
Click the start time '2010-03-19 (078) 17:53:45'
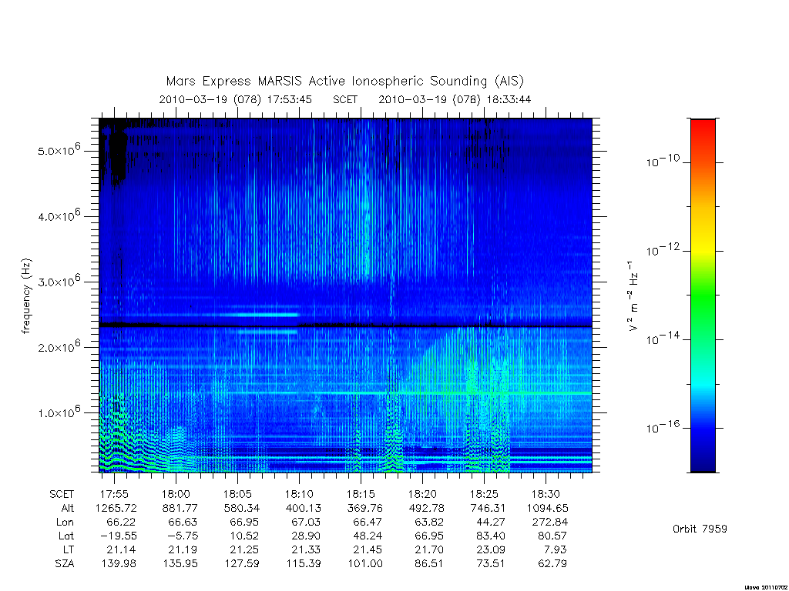[236, 99]
